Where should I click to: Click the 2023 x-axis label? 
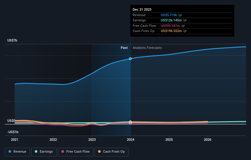(x=92, y=140)
